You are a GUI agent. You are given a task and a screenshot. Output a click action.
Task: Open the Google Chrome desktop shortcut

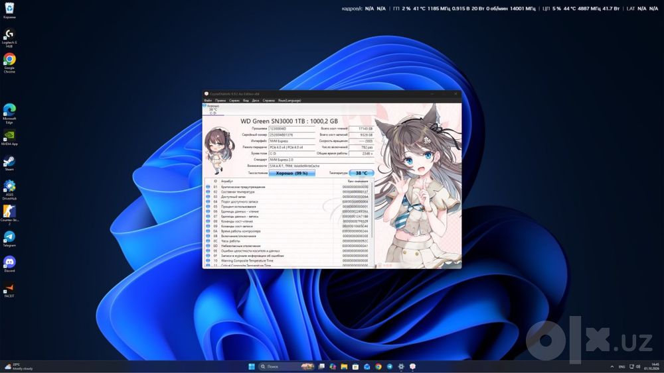click(x=9, y=62)
